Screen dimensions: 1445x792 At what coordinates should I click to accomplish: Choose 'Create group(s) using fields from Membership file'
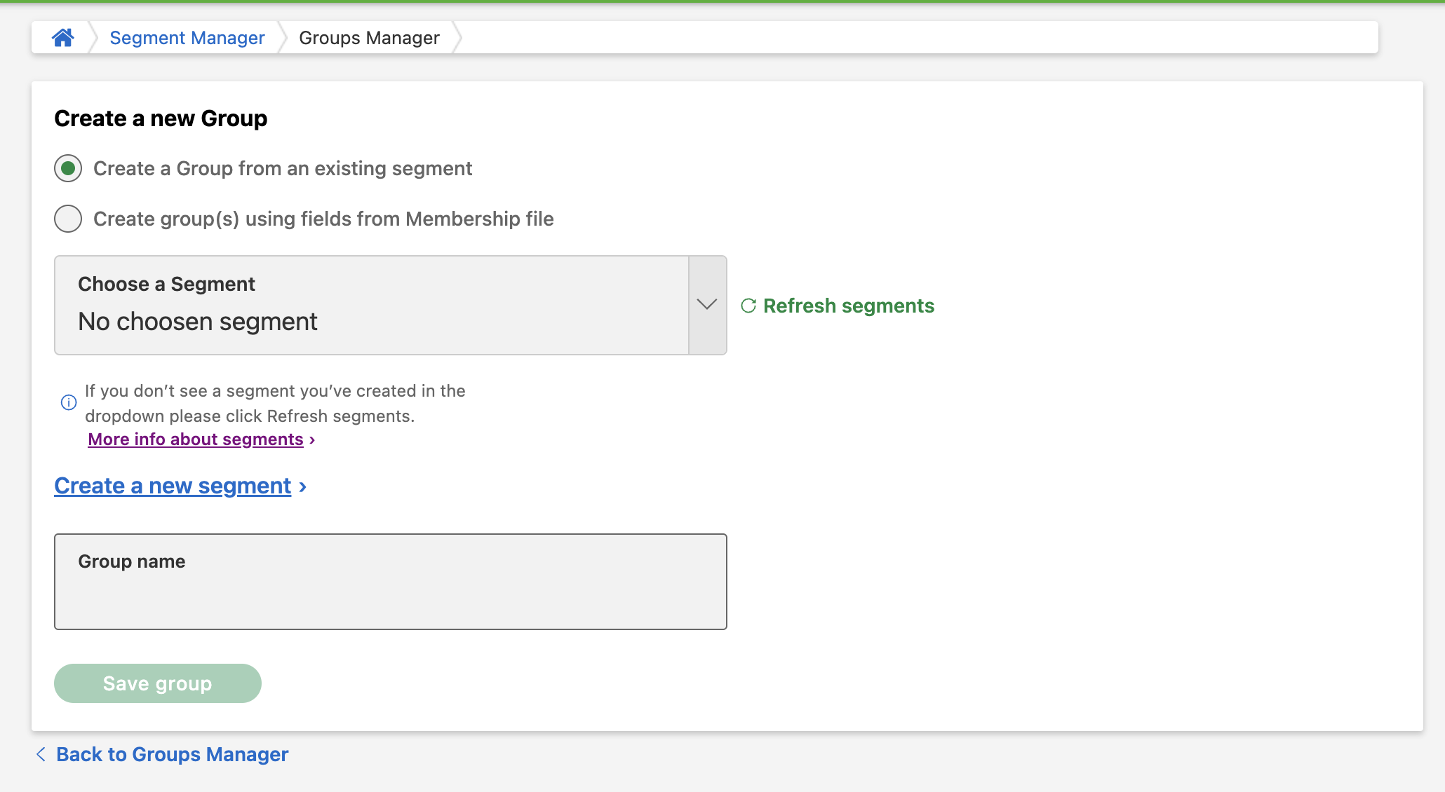click(68, 219)
